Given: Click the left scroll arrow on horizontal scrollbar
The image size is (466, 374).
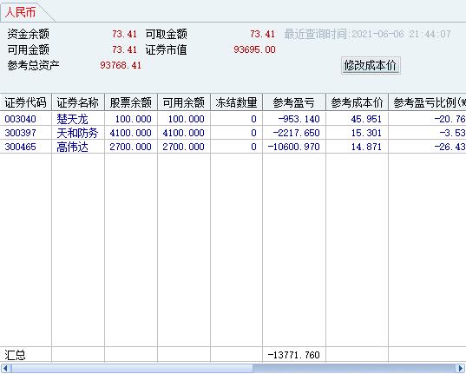Looking at the screenshot, I should (5, 369).
